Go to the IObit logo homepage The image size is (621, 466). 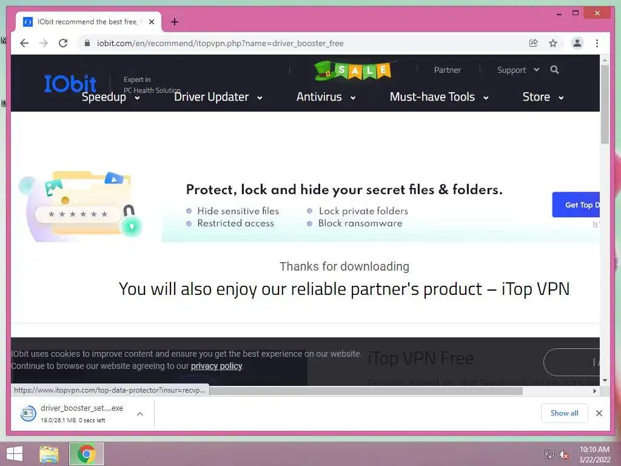click(x=70, y=83)
